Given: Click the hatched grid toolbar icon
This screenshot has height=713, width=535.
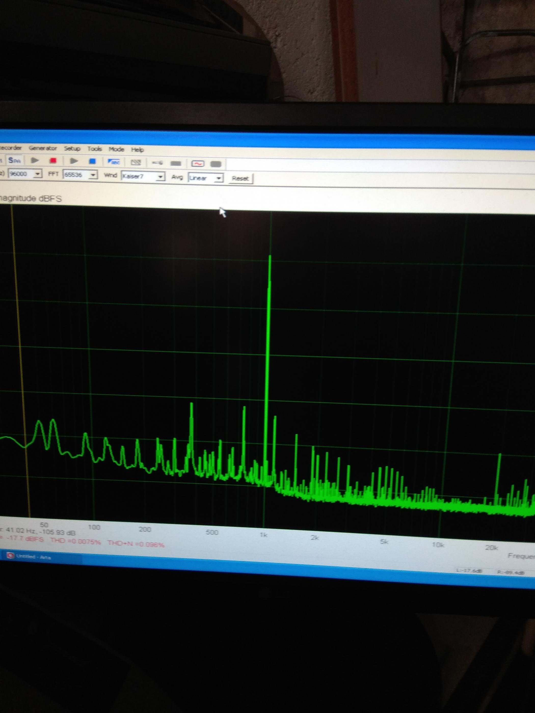Looking at the screenshot, I should pos(136,162).
